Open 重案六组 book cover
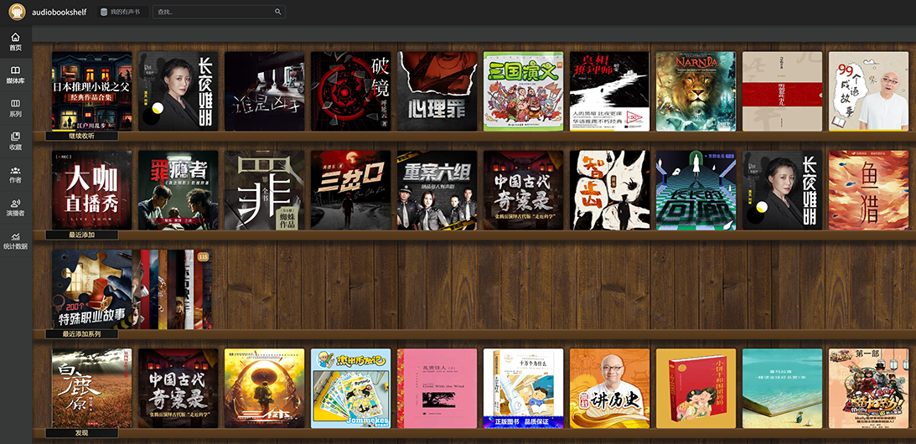 pyautogui.click(x=437, y=190)
